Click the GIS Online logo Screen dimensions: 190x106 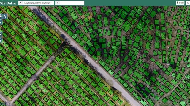coord(8,3)
